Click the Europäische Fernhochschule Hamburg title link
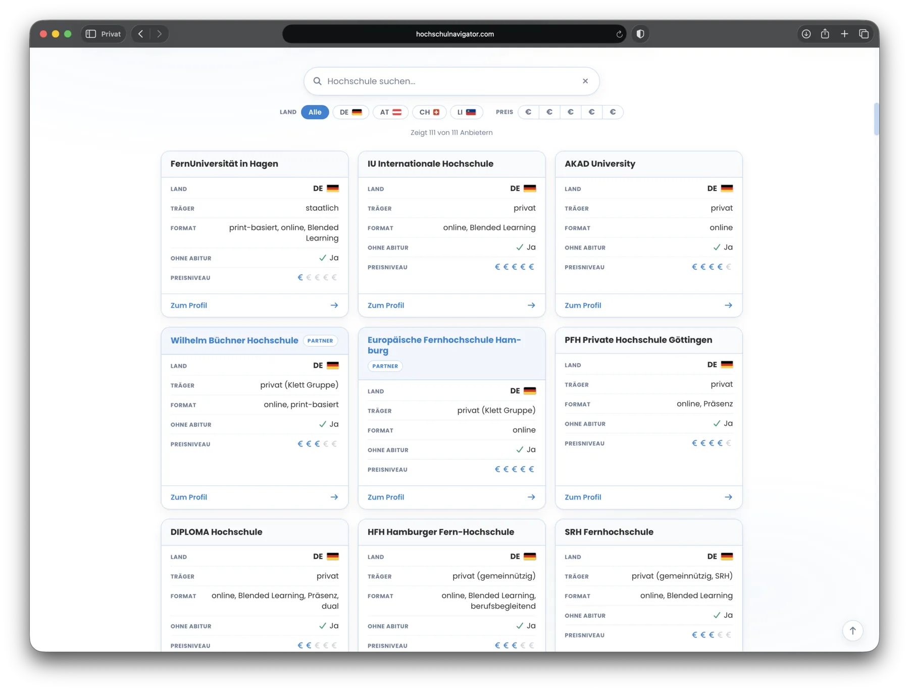 pyautogui.click(x=444, y=345)
